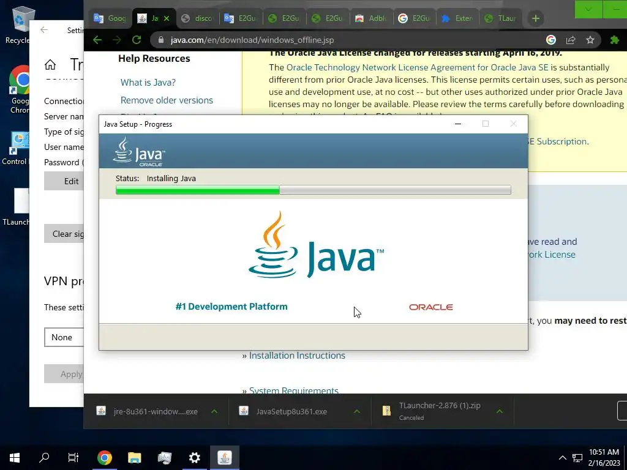Open taskbar search
This screenshot has height=470, width=627.
click(x=44, y=458)
